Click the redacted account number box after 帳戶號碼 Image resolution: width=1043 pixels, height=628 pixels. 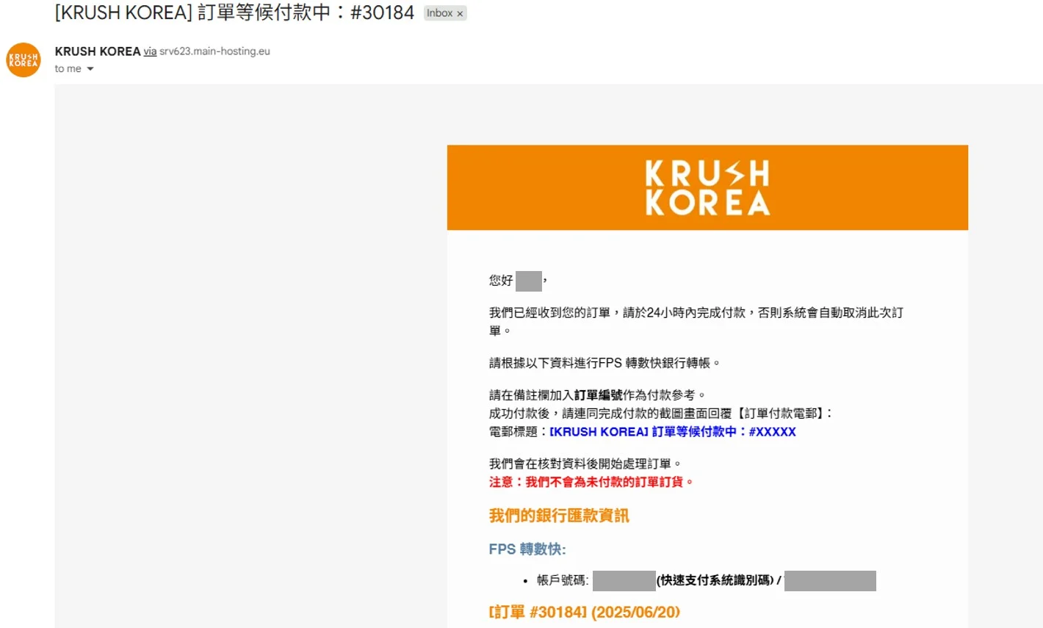[x=624, y=581]
